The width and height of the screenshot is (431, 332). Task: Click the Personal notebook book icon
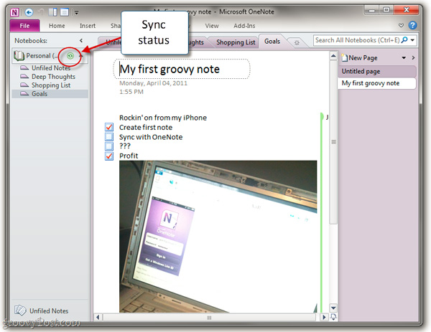[19, 55]
